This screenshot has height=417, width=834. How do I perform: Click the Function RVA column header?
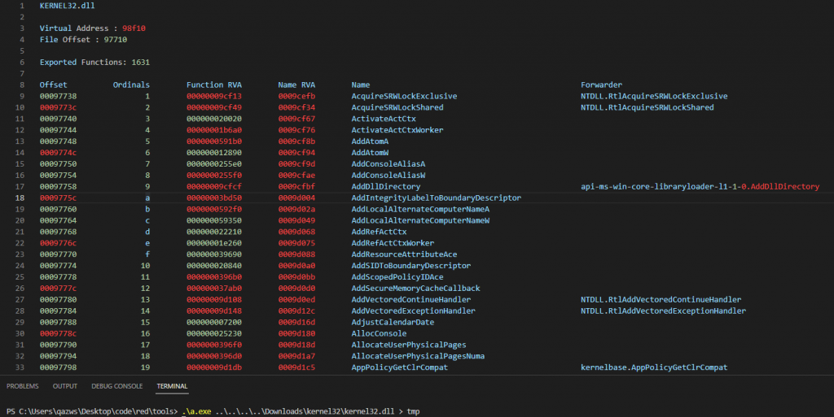(x=214, y=85)
